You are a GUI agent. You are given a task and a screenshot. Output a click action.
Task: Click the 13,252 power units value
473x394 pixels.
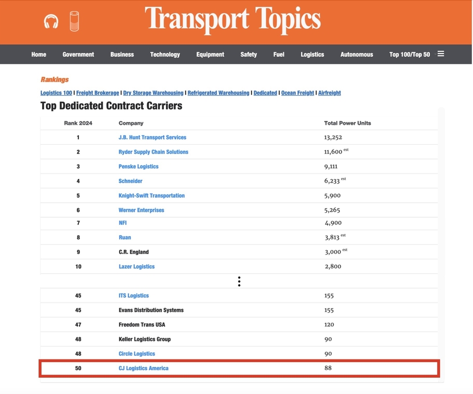[x=333, y=138]
